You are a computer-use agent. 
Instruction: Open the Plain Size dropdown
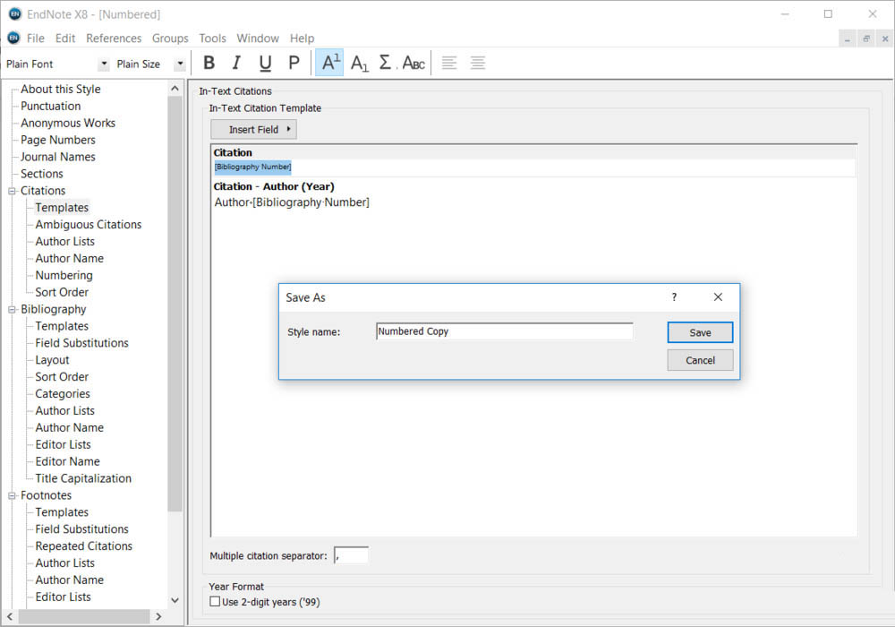point(180,64)
